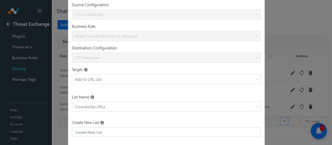Viewport: 332px width, 145px height.
Task: Click the Netskope logo icon
Action: point(14,11)
